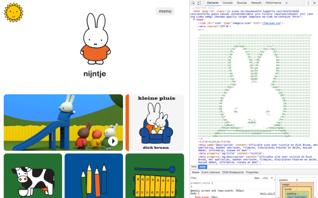318x198 pixels.
Task: Select the meta name description node
Action: (x=258, y=148)
